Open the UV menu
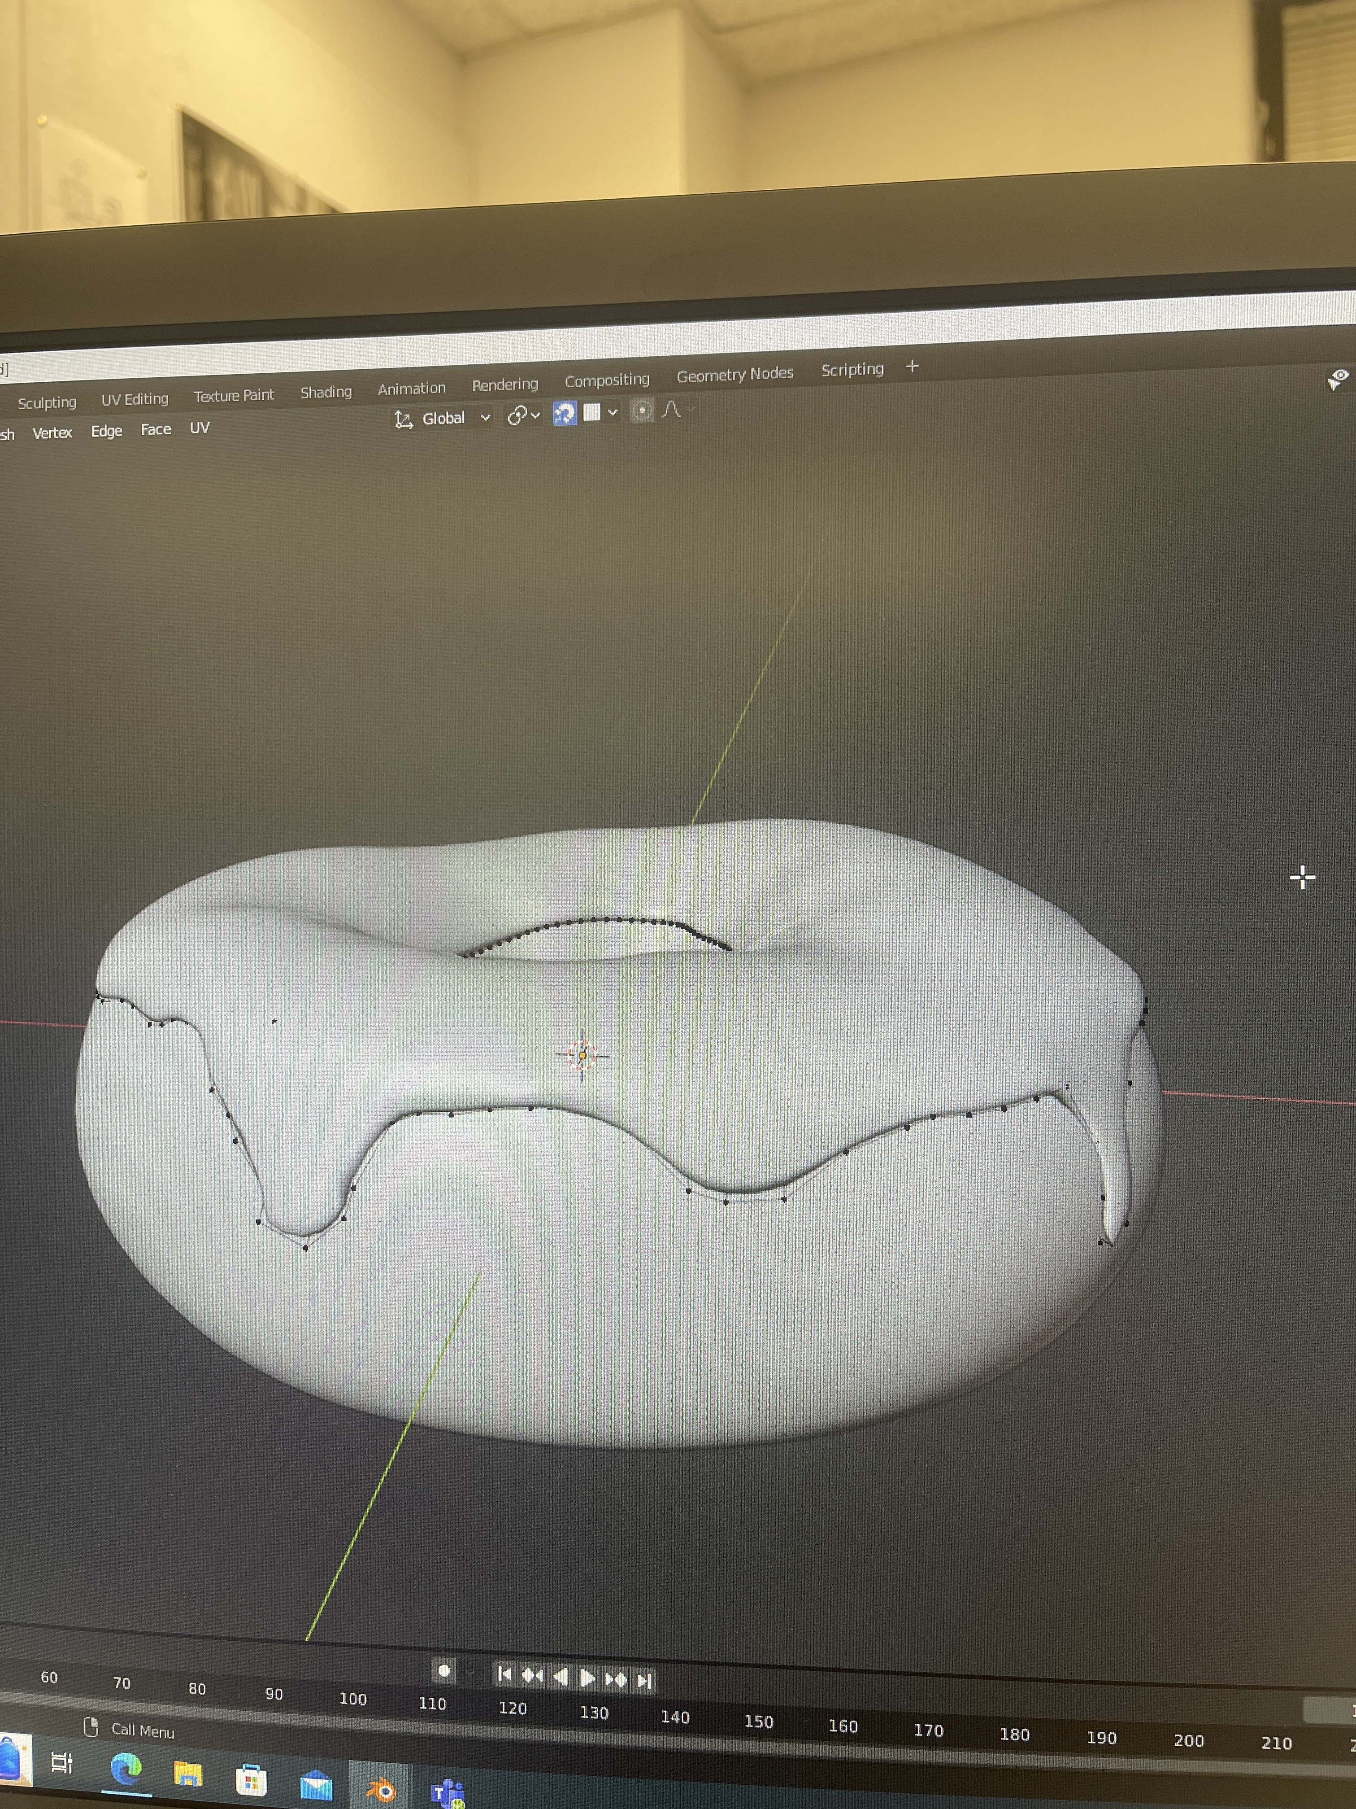This screenshot has height=1809, width=1356. (200, 428)
